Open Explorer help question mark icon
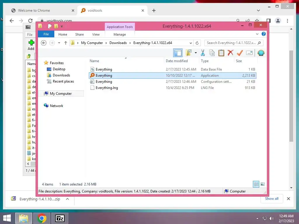The image size is (299, 224). (264, 34)
